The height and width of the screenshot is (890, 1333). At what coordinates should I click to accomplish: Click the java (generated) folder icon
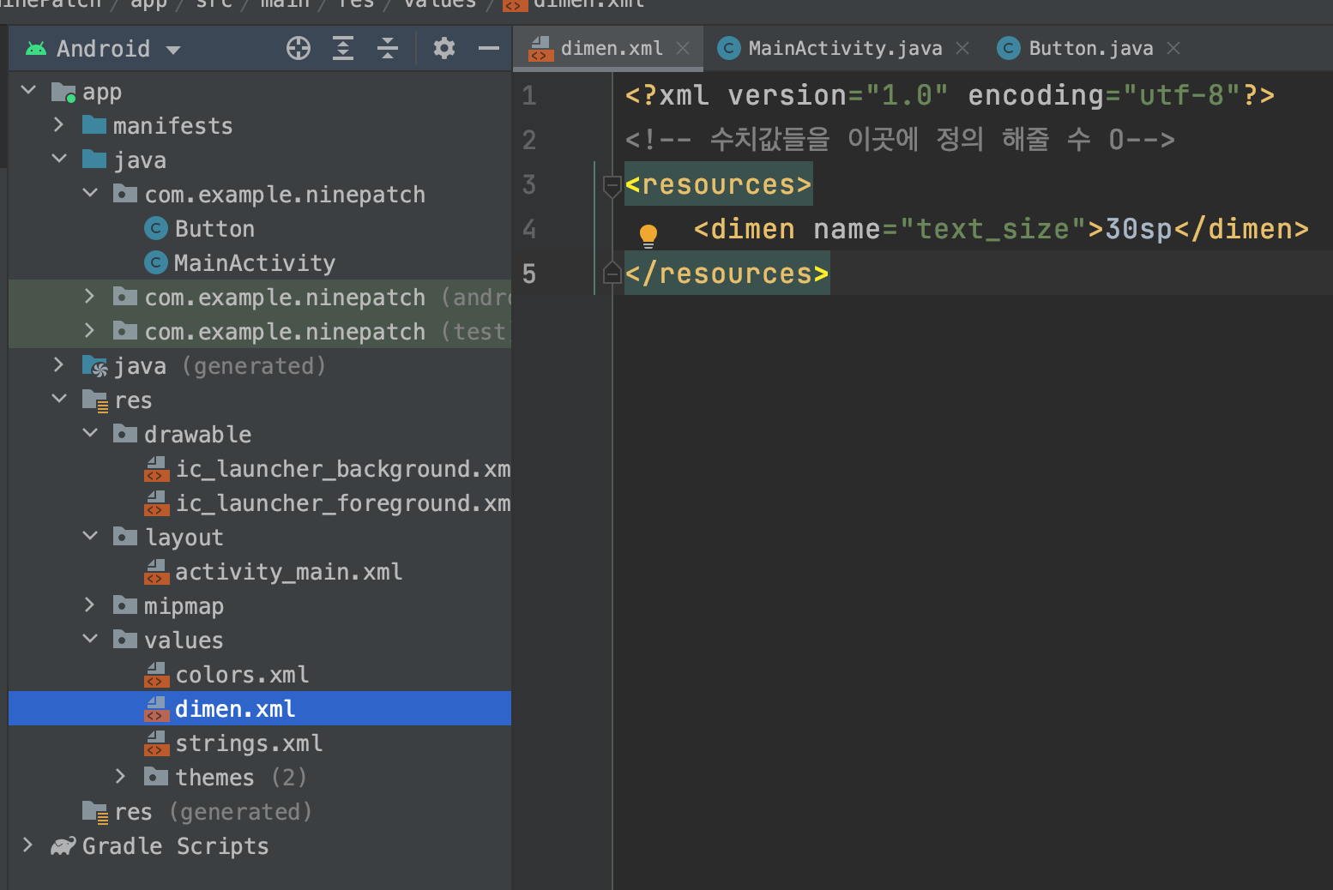tap(94, 366)
